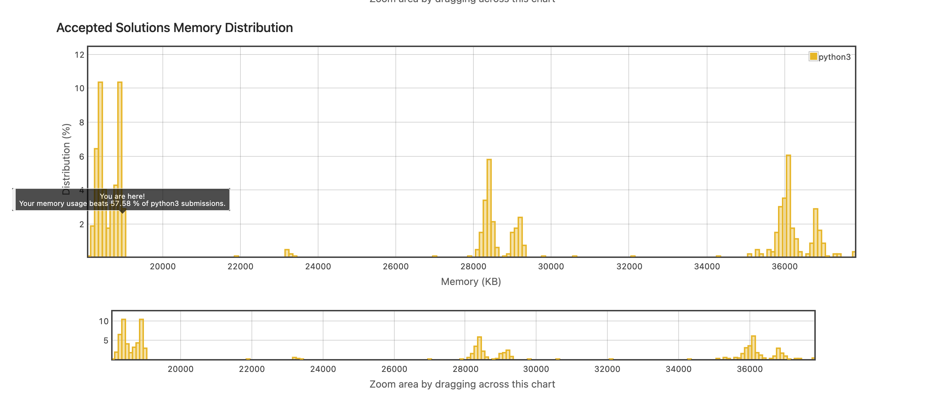Click the bottom 'Zoom area by dragging' caption
Screen dimensions: 944x394
(x=462, y=384)
